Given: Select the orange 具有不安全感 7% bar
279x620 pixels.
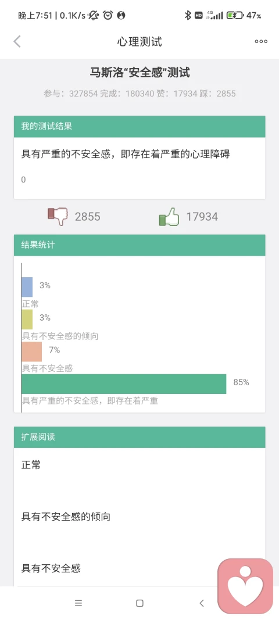Looking at the screenshot, I should 31,352.
